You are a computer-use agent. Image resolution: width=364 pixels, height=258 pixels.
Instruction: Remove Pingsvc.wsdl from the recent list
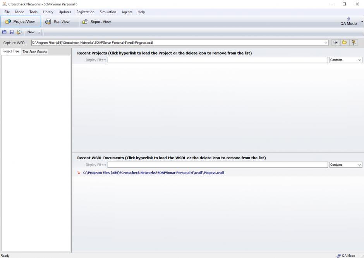tap(79, 173)
